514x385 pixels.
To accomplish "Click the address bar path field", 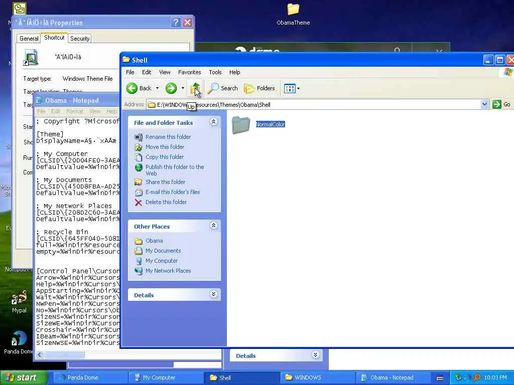I will click(313, 104).
